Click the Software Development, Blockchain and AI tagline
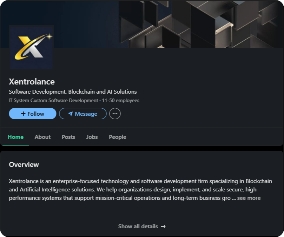284x237 pixels. click(73, 92)
